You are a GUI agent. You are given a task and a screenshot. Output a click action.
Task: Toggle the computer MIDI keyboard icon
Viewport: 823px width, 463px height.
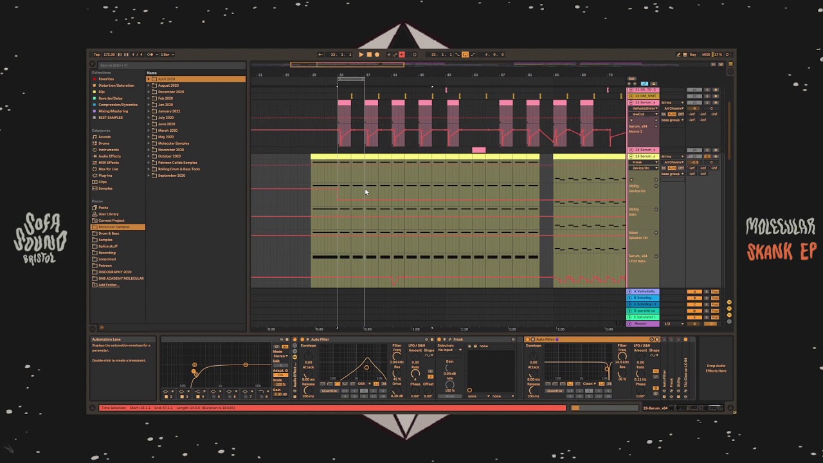point(685,55)
